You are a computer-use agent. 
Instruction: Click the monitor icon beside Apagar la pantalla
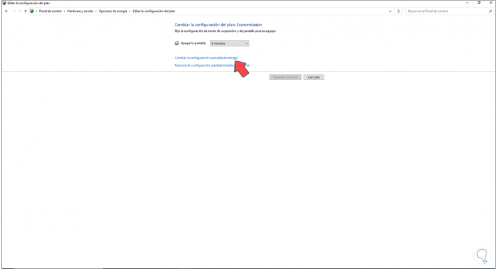[x=177, y=43]
